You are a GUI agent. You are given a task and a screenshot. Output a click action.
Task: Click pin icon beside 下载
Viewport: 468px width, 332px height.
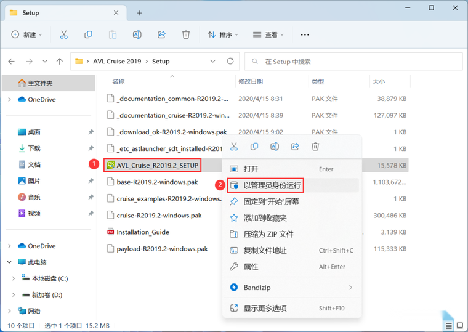click(91, 148)
